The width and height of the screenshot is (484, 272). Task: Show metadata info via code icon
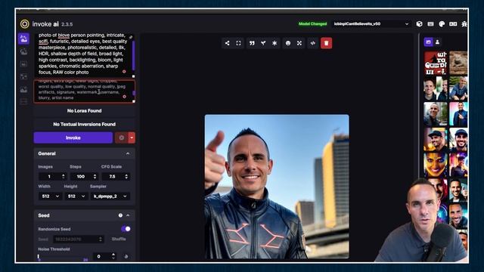[x=312, y=43]
